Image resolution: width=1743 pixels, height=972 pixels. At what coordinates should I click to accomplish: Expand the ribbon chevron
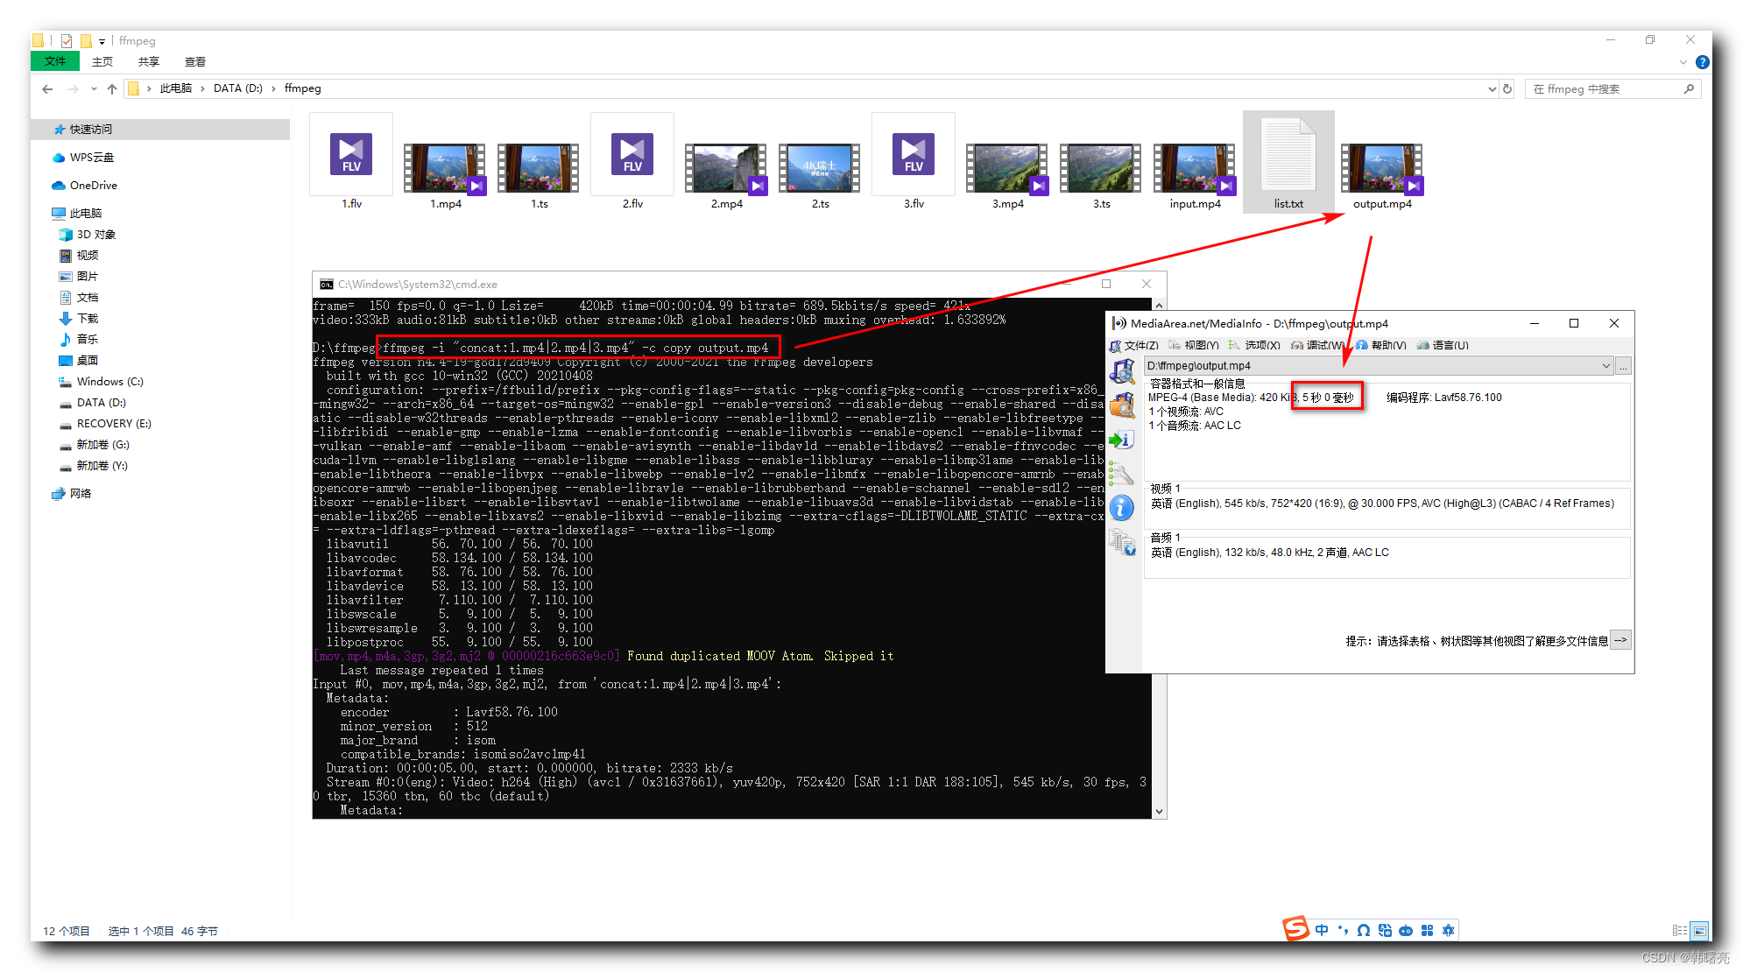[1683, 62]
